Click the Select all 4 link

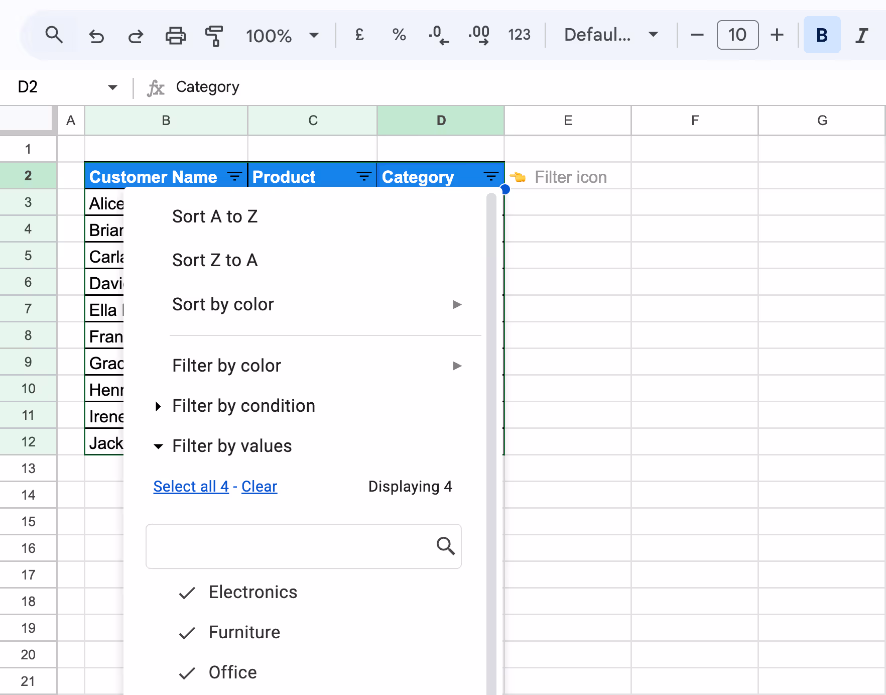[191, 486]
